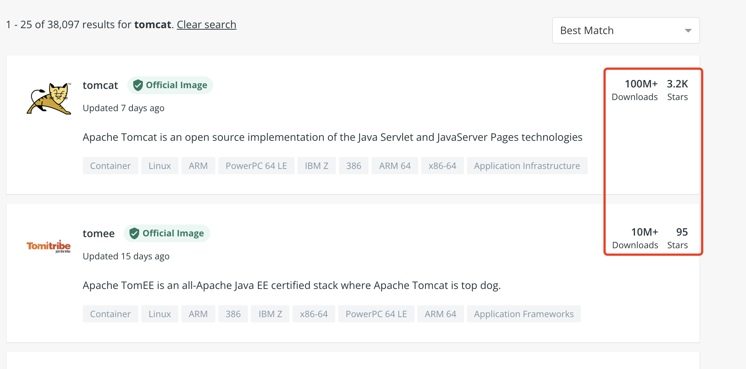This screenshot has height=369, width=746.
Task: Click the Linux tag under tomee
Action: [159, 314]
